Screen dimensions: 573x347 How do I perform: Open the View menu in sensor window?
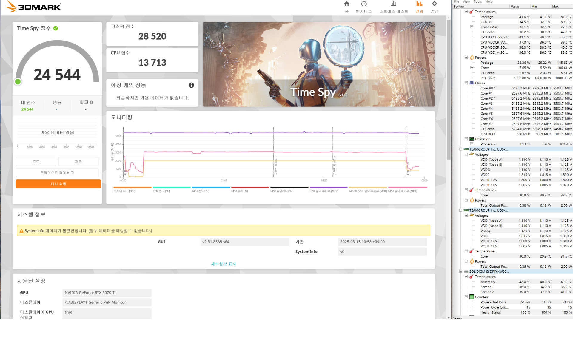[466, 2]
